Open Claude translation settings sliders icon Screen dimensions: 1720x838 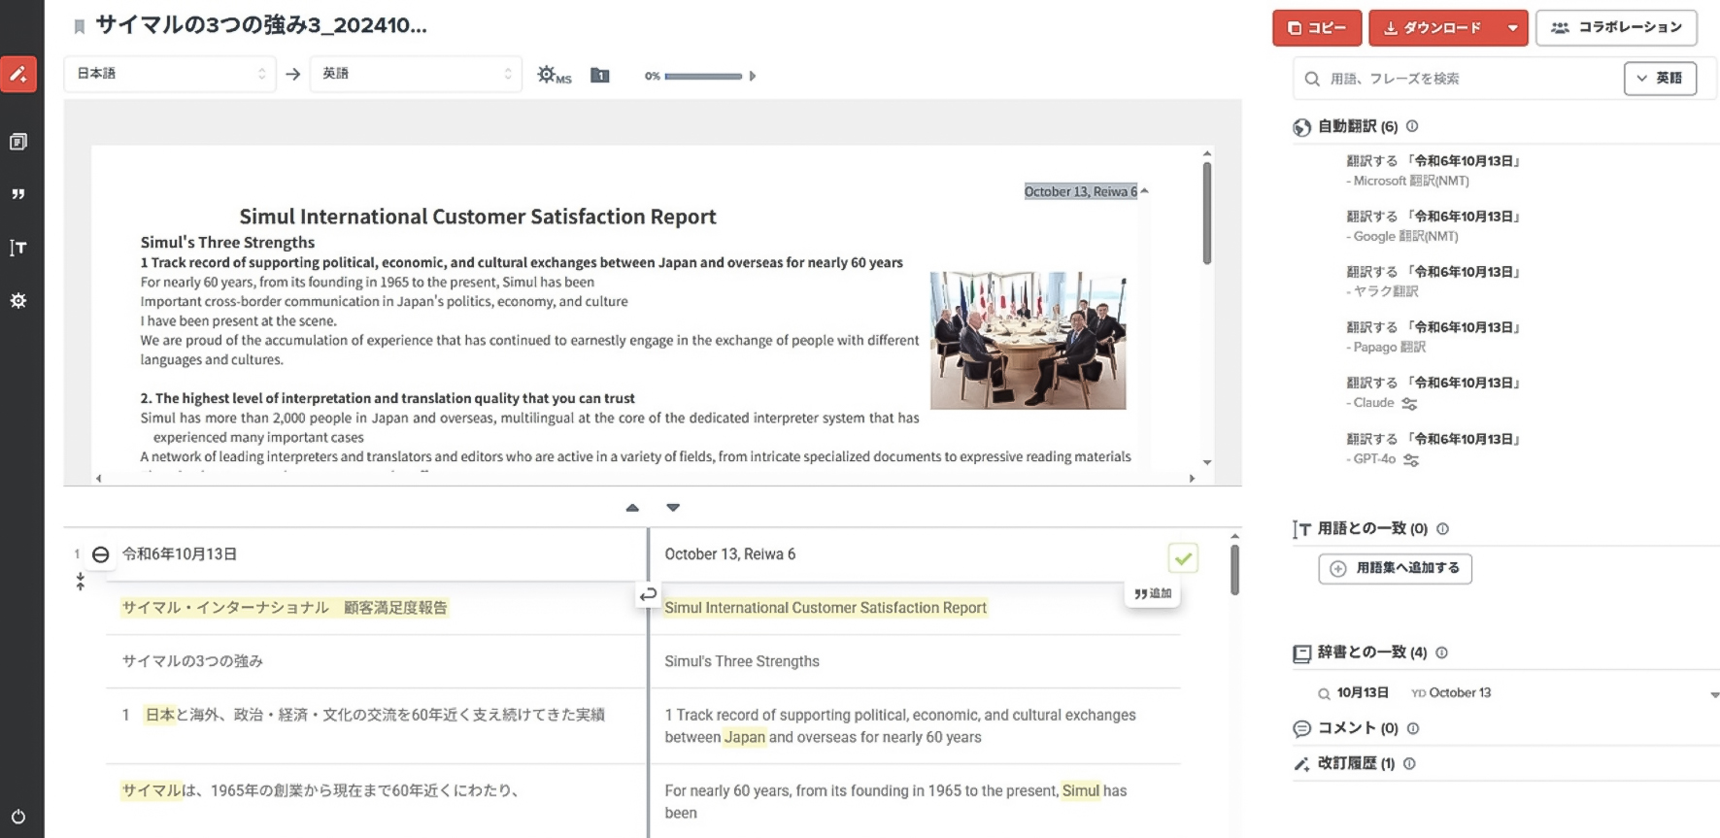[x=1409, y=404]
